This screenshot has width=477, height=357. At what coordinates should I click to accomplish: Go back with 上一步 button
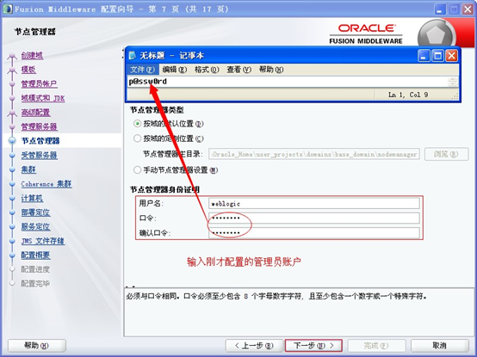254,346
